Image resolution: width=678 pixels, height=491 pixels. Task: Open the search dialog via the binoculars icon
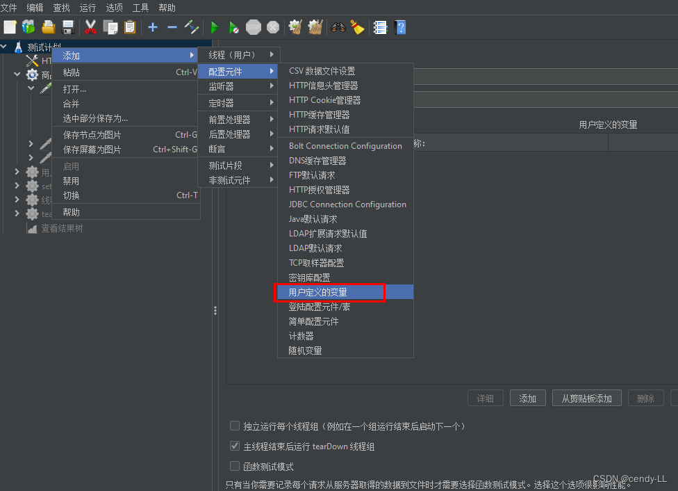click(x=338, y=27)
